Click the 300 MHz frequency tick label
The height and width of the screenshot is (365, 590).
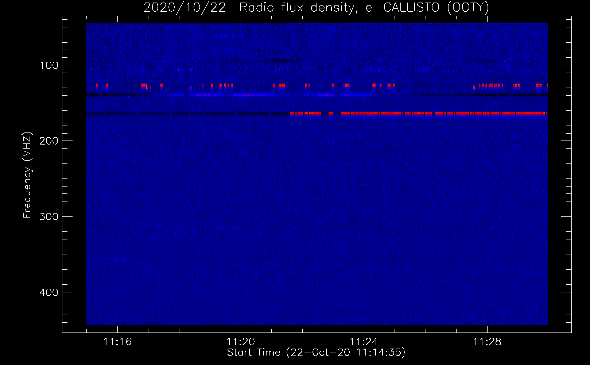tap(49, 216)
